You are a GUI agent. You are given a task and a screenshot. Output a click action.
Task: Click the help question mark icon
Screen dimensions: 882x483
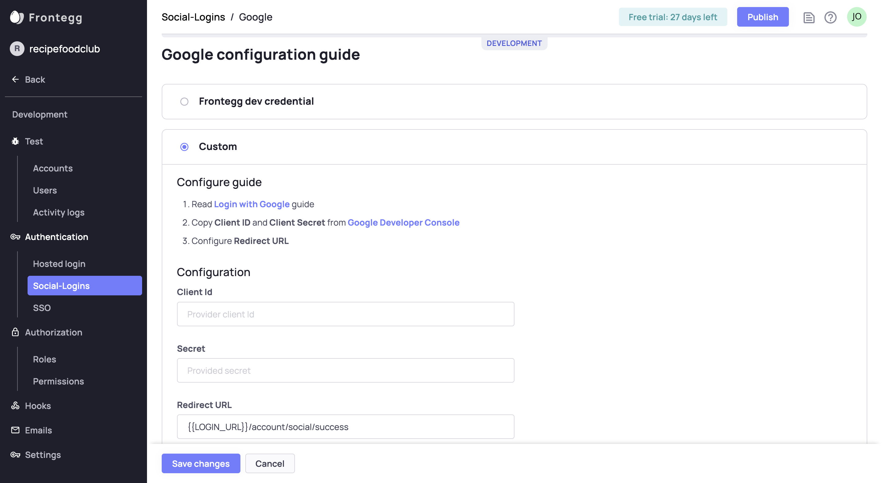[x=830, y=17]
